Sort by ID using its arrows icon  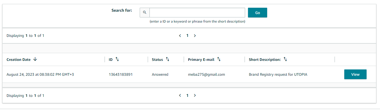pos(117,59)
